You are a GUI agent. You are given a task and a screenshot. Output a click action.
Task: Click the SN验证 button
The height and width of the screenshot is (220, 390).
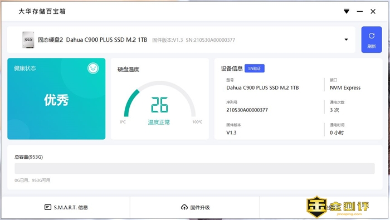tap(255, 69)
